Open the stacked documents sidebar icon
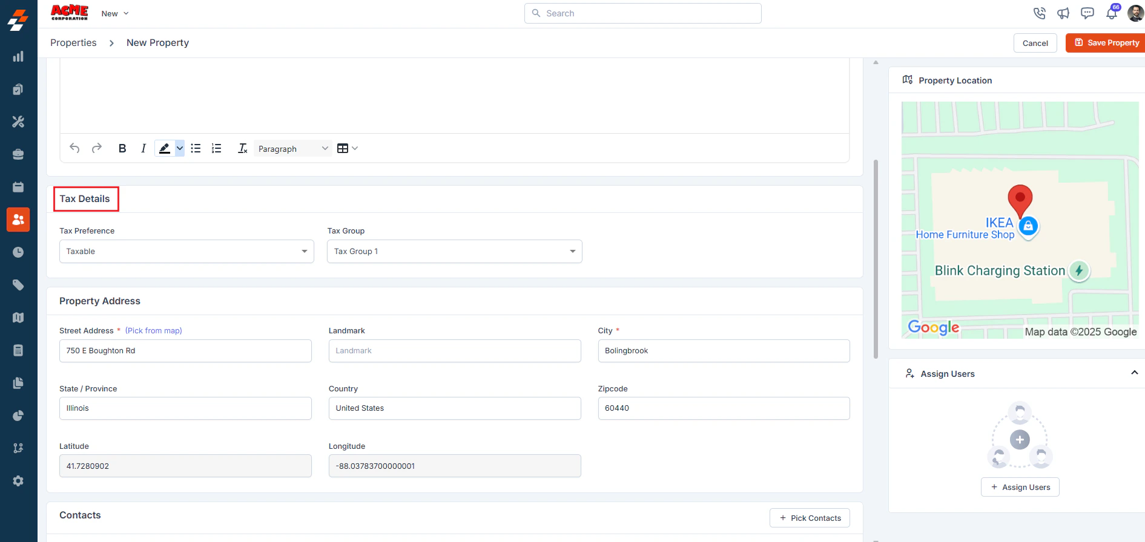Screen dimensions: 1145x542 pyautogui.click(x=18, y=383)
